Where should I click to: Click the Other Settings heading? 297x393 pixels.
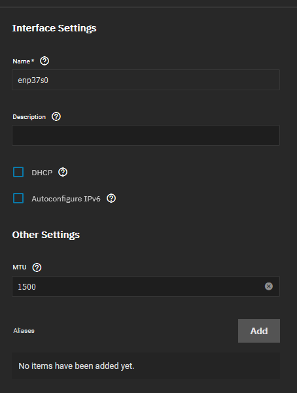click(46, 235)
